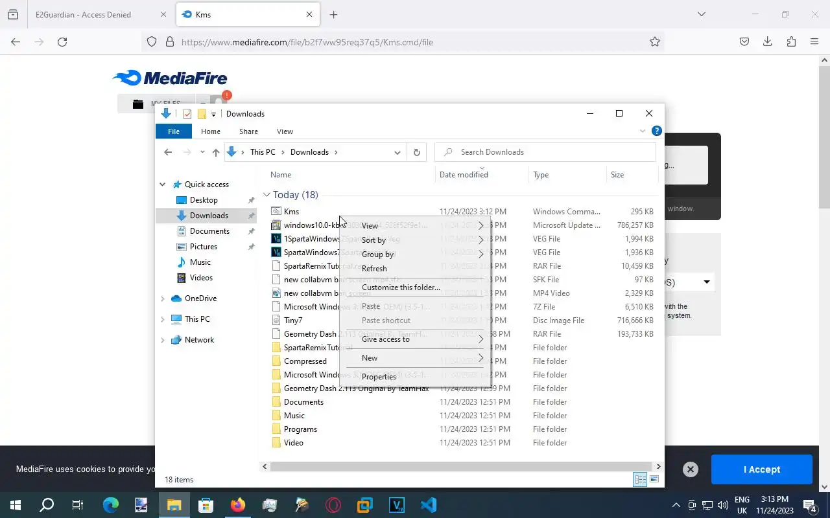The width and height of the screenshot is (830, 518).
Task: Open Firefox Downloads panel icon
Action: (x=767, y=42)
